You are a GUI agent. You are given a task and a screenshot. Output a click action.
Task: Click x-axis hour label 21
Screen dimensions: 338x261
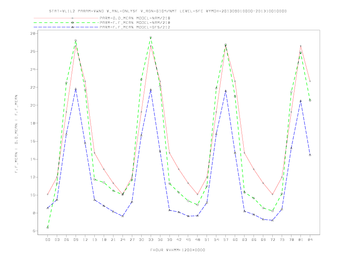click(113, 240)
